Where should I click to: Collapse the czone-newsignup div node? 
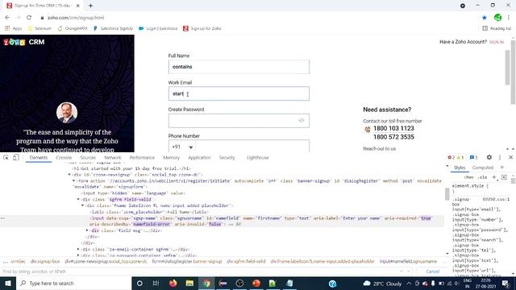tap(69, 175)
